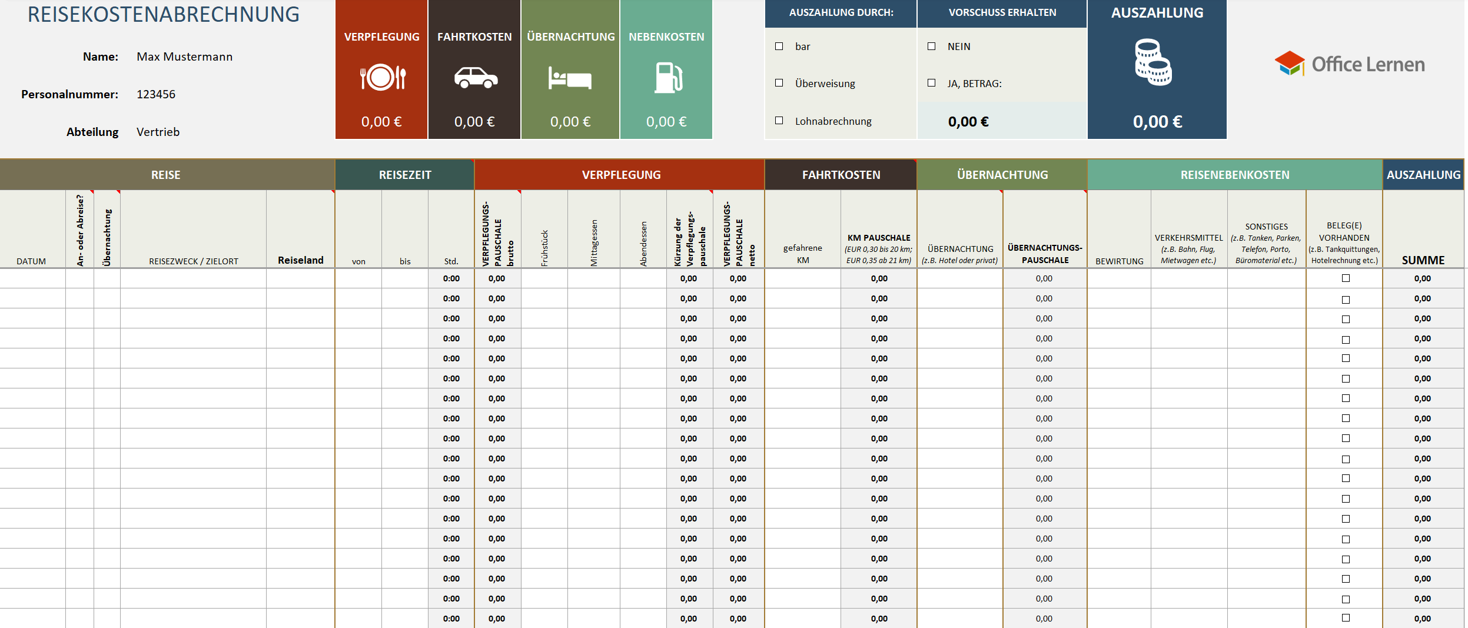This screenshot has width=1468, height=628.
Task: Check Beleg vorhanden box in first row
Action: (1346, 278)
